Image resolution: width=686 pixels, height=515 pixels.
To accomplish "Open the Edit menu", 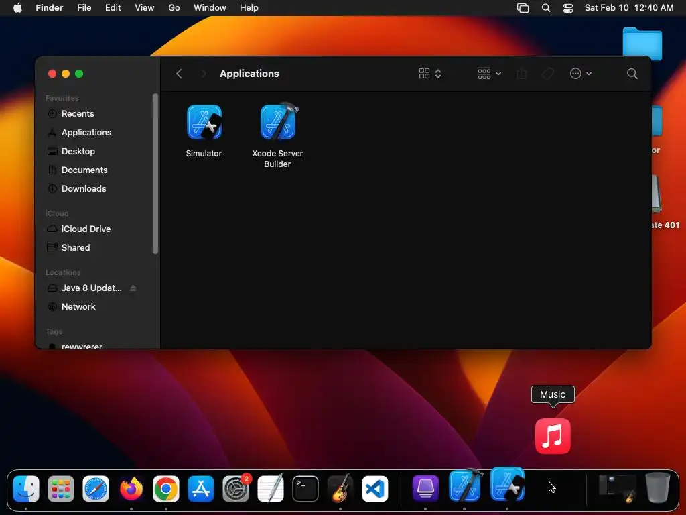I will (113, 7).
